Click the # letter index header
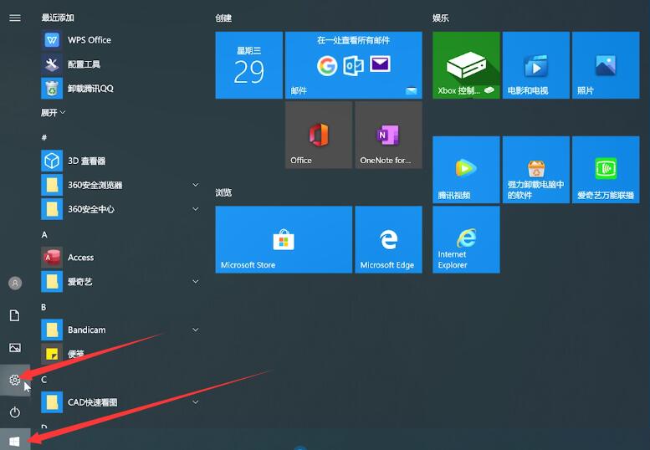 (44, 137)
